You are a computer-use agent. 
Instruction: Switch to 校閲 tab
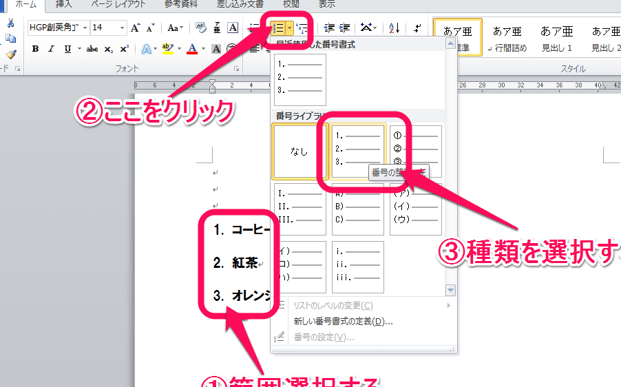click(291, 4)
